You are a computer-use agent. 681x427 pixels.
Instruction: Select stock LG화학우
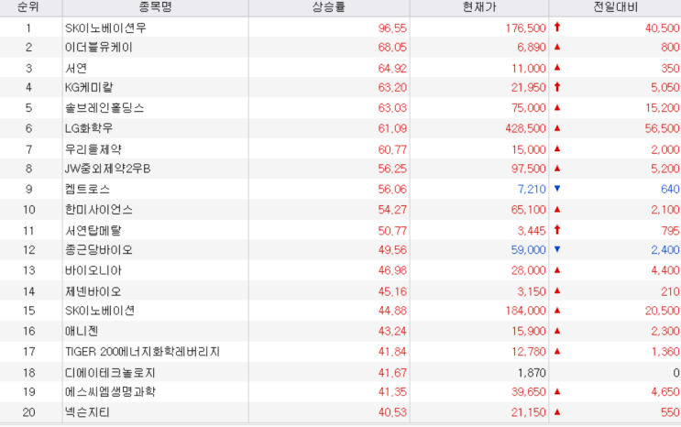(89, 128)
